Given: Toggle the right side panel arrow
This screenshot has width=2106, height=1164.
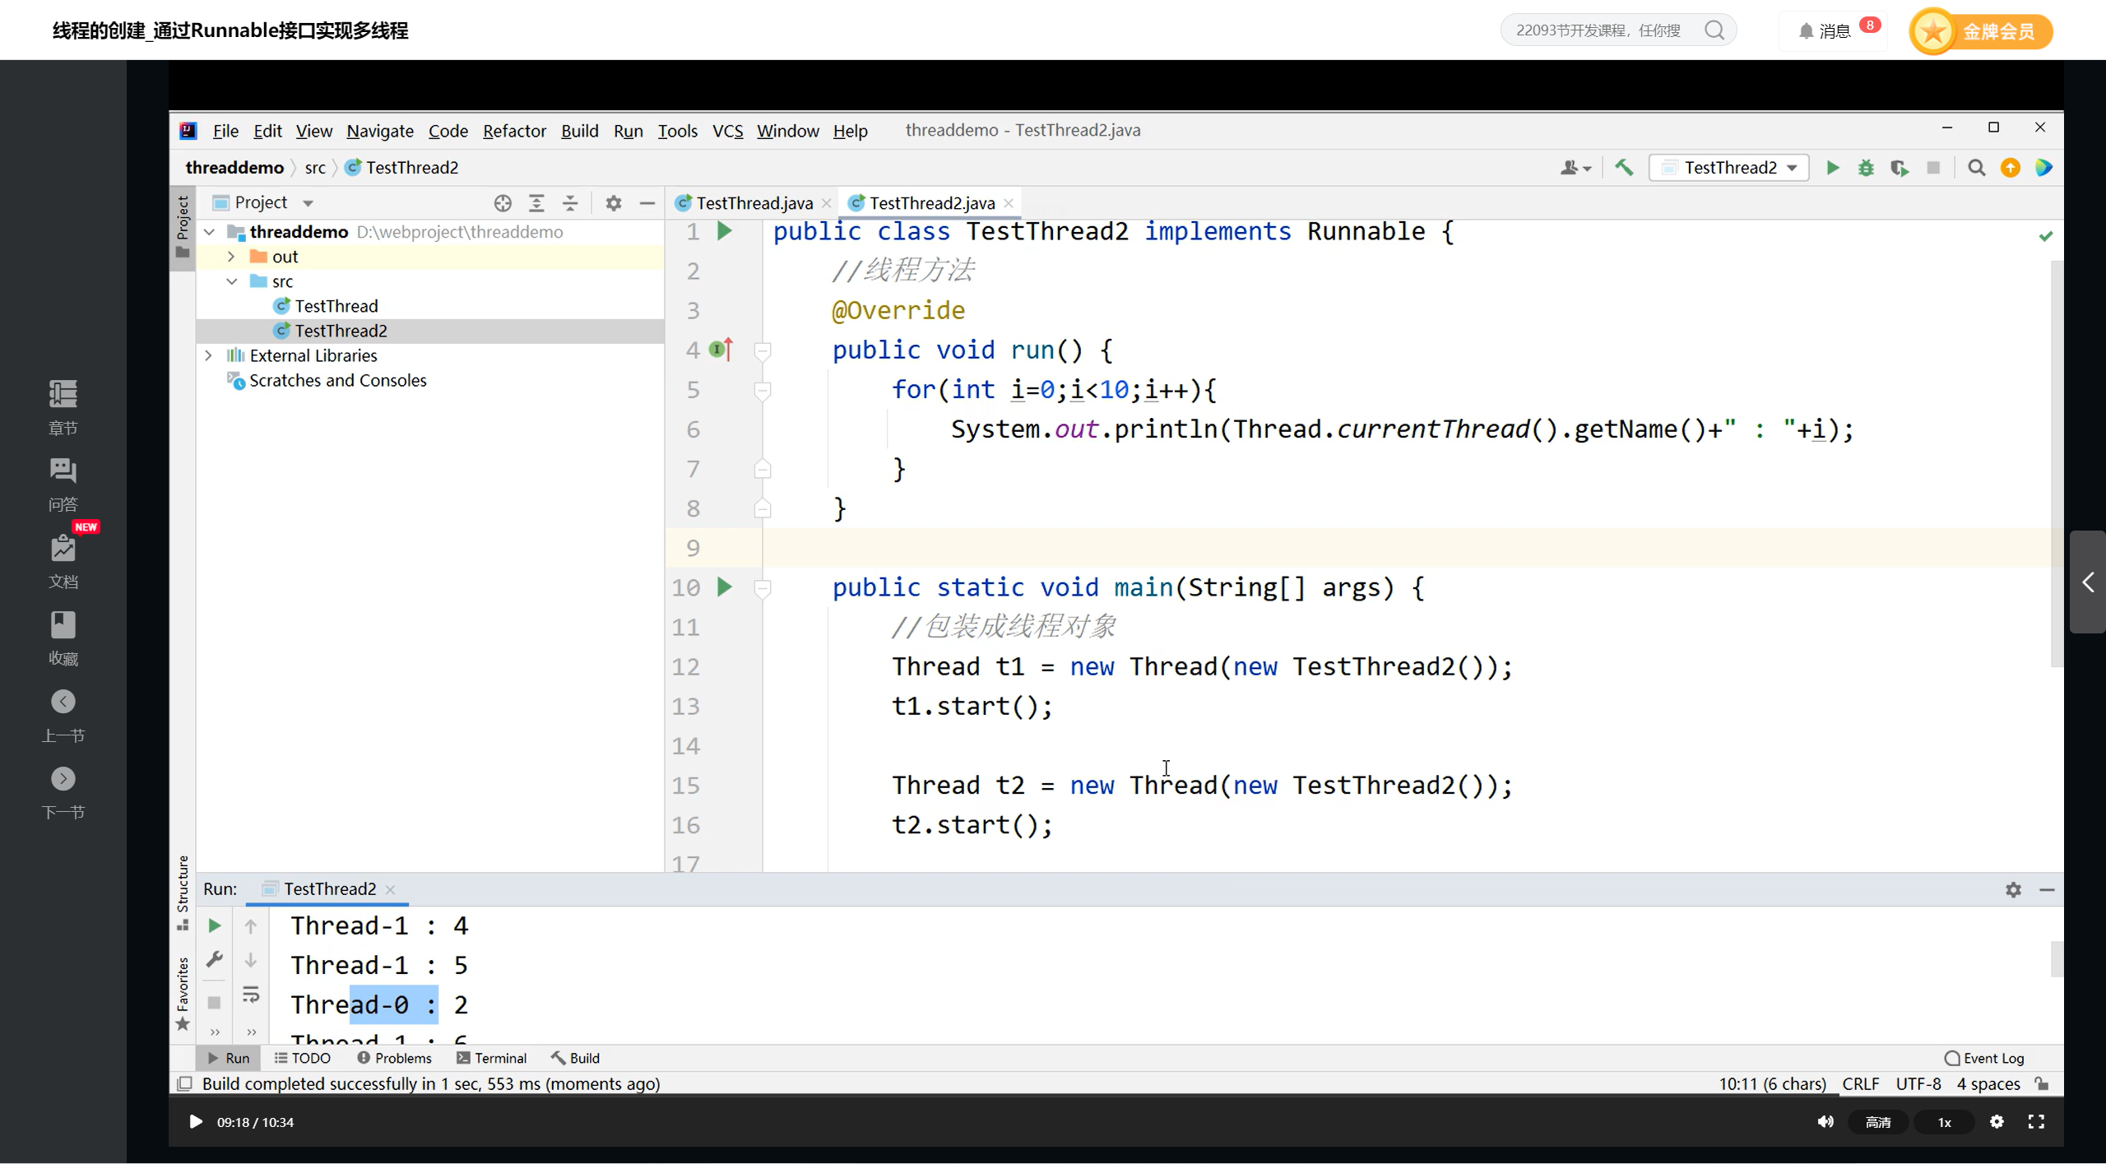Looking at the screenshot, I should tap(2088, 582).
